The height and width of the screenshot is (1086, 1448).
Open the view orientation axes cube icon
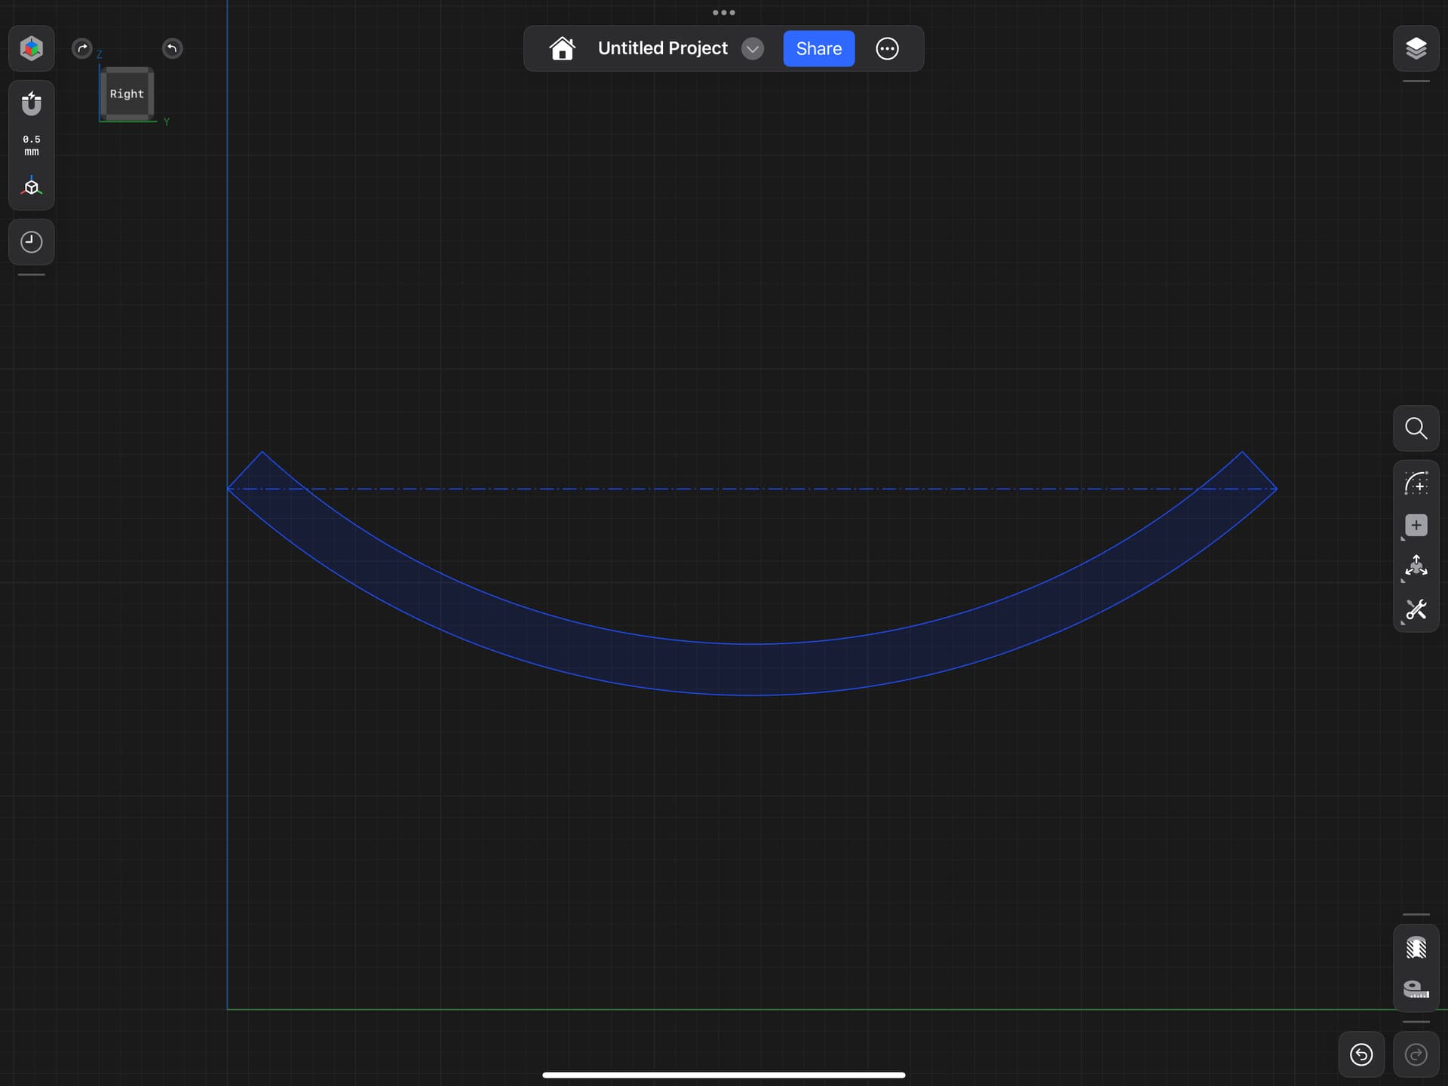point(31,186)
